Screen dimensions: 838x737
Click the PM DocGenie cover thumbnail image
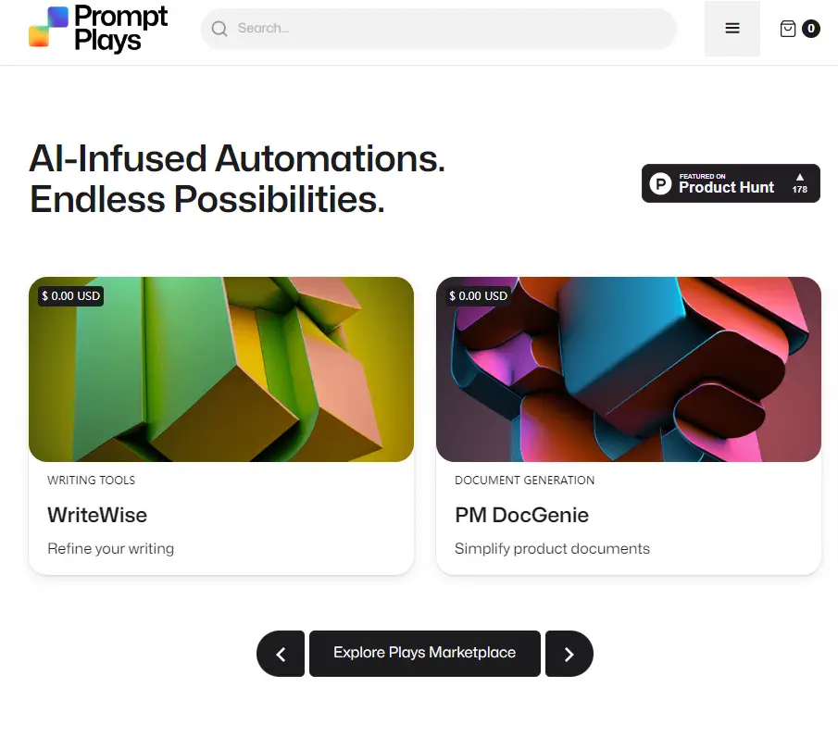click(629, 368)
